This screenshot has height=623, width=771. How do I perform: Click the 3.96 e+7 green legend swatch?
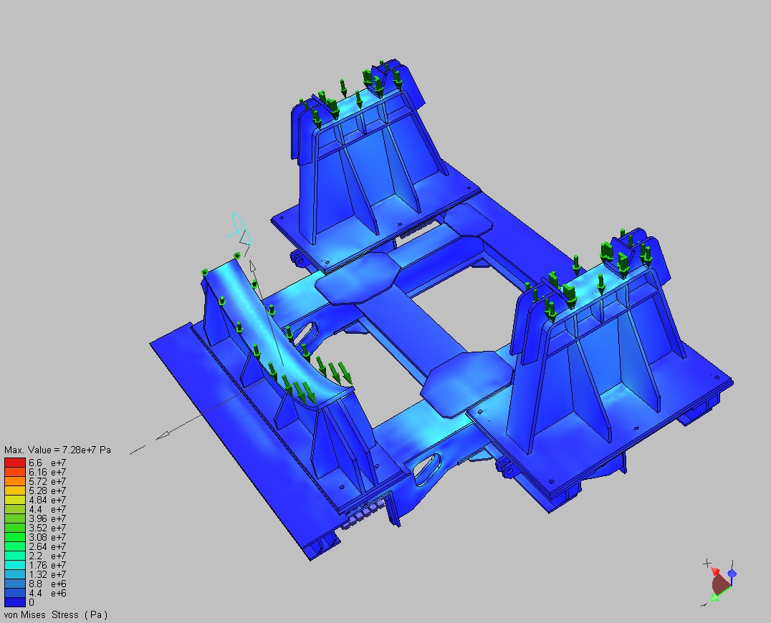pos(15,519)
